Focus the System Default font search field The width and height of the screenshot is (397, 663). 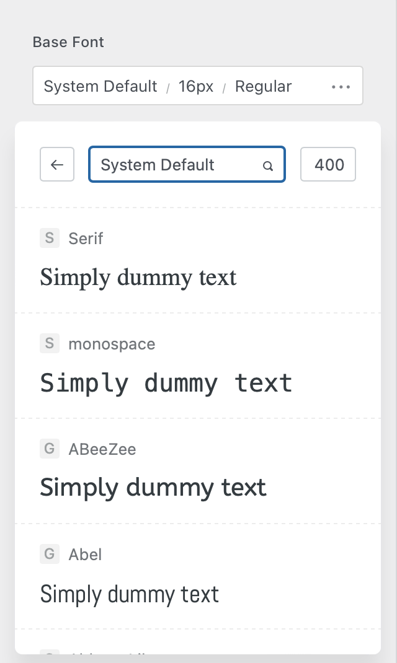(x=177, y=165)
